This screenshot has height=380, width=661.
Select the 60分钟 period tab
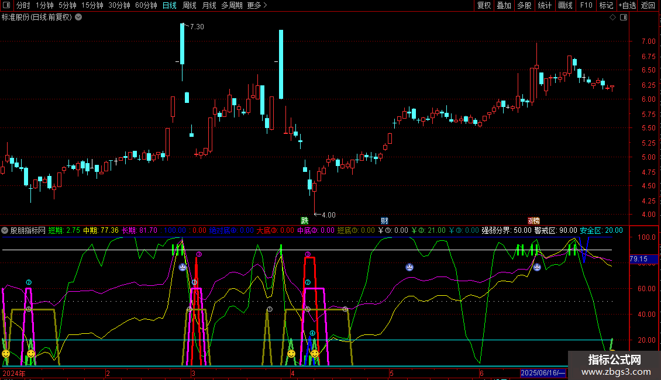[146, 6]
